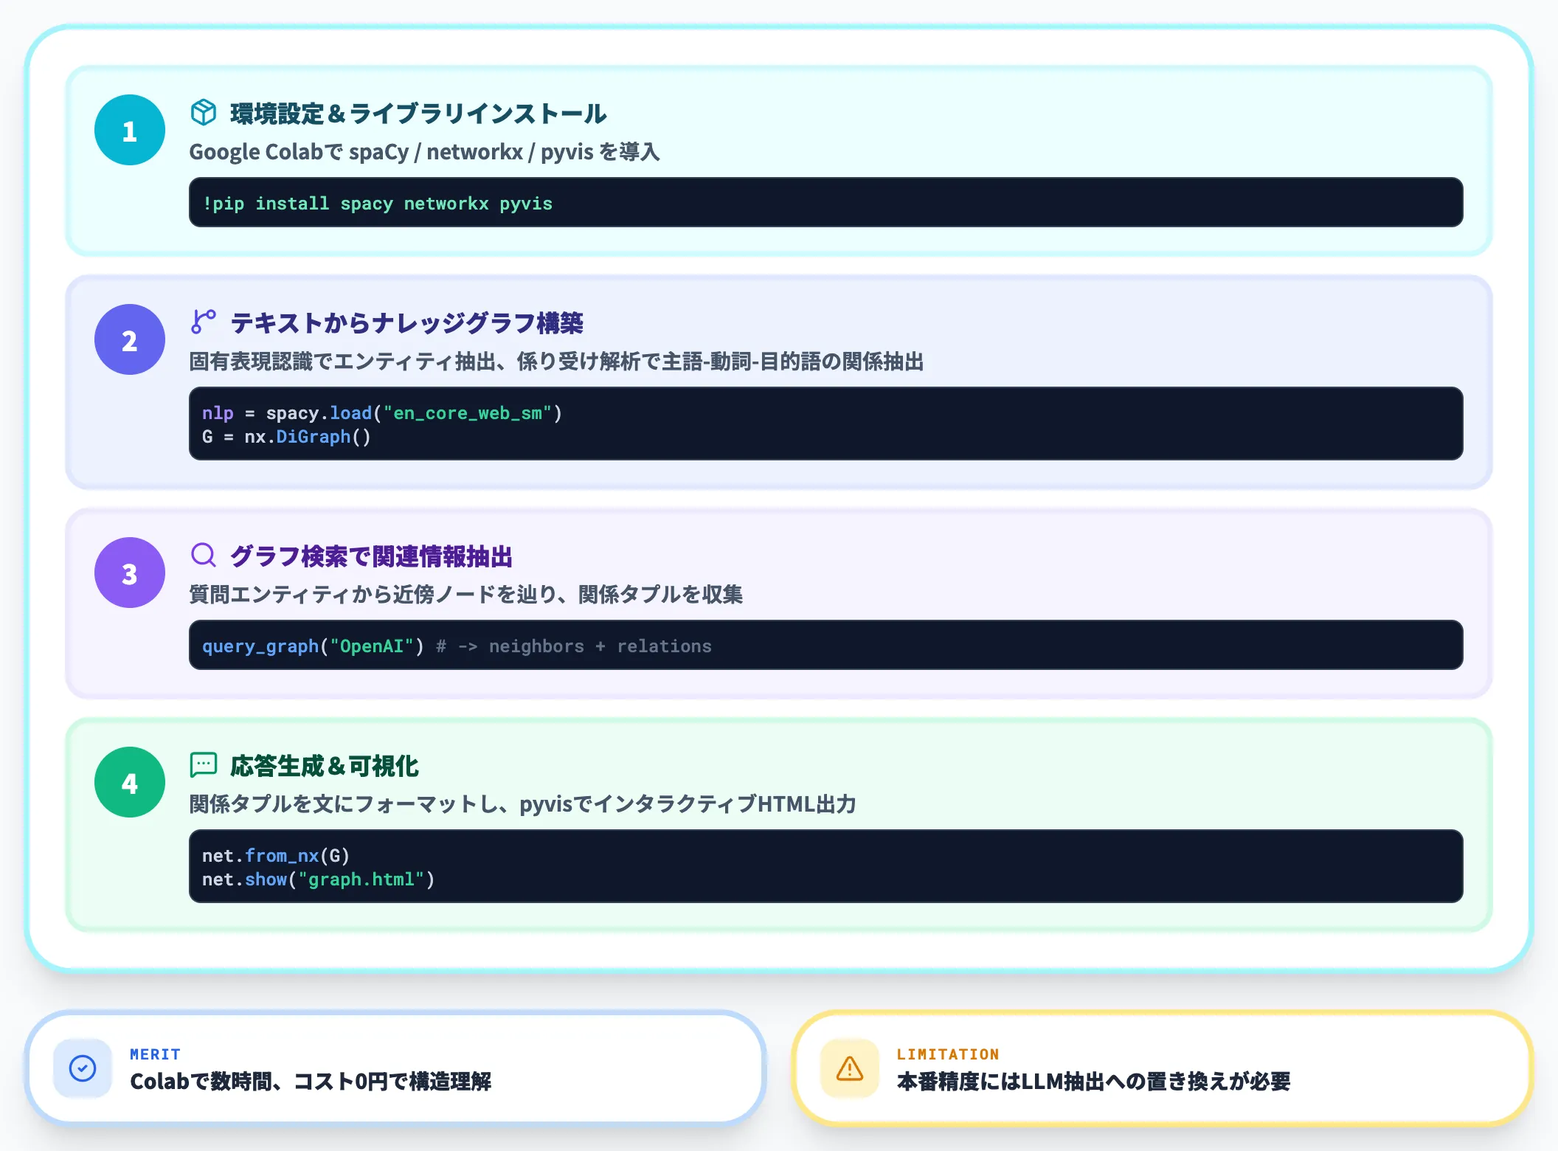Click heading グラフ検索で関連情報抽出
This screenshot has width=1558, height=1151.
(x=371, y=556)
